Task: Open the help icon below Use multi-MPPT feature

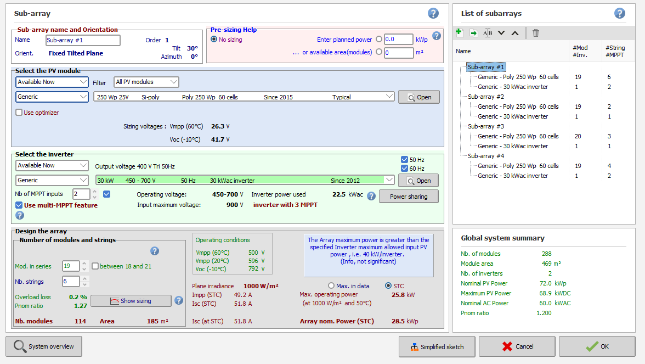Action: click(x=19, y=215)
